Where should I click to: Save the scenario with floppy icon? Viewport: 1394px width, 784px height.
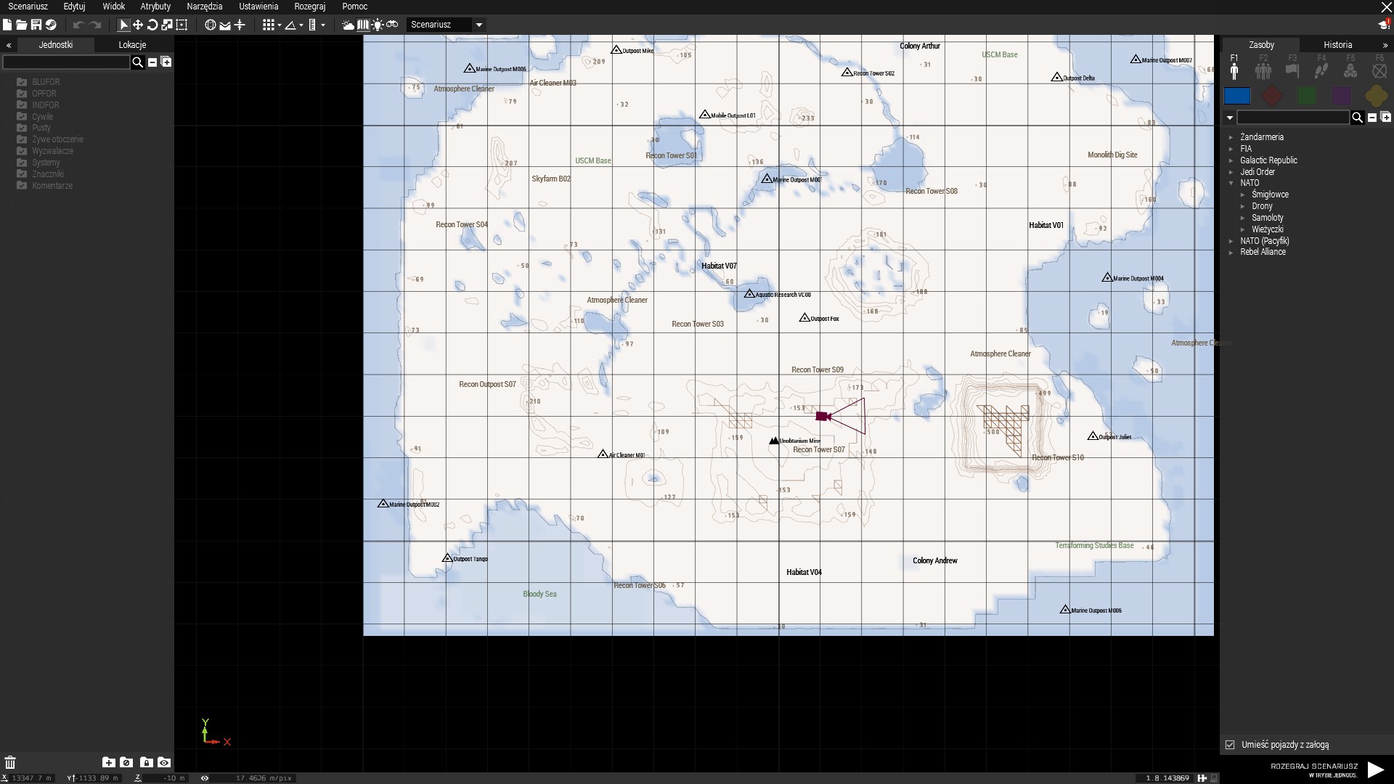[x=36, y=25]
